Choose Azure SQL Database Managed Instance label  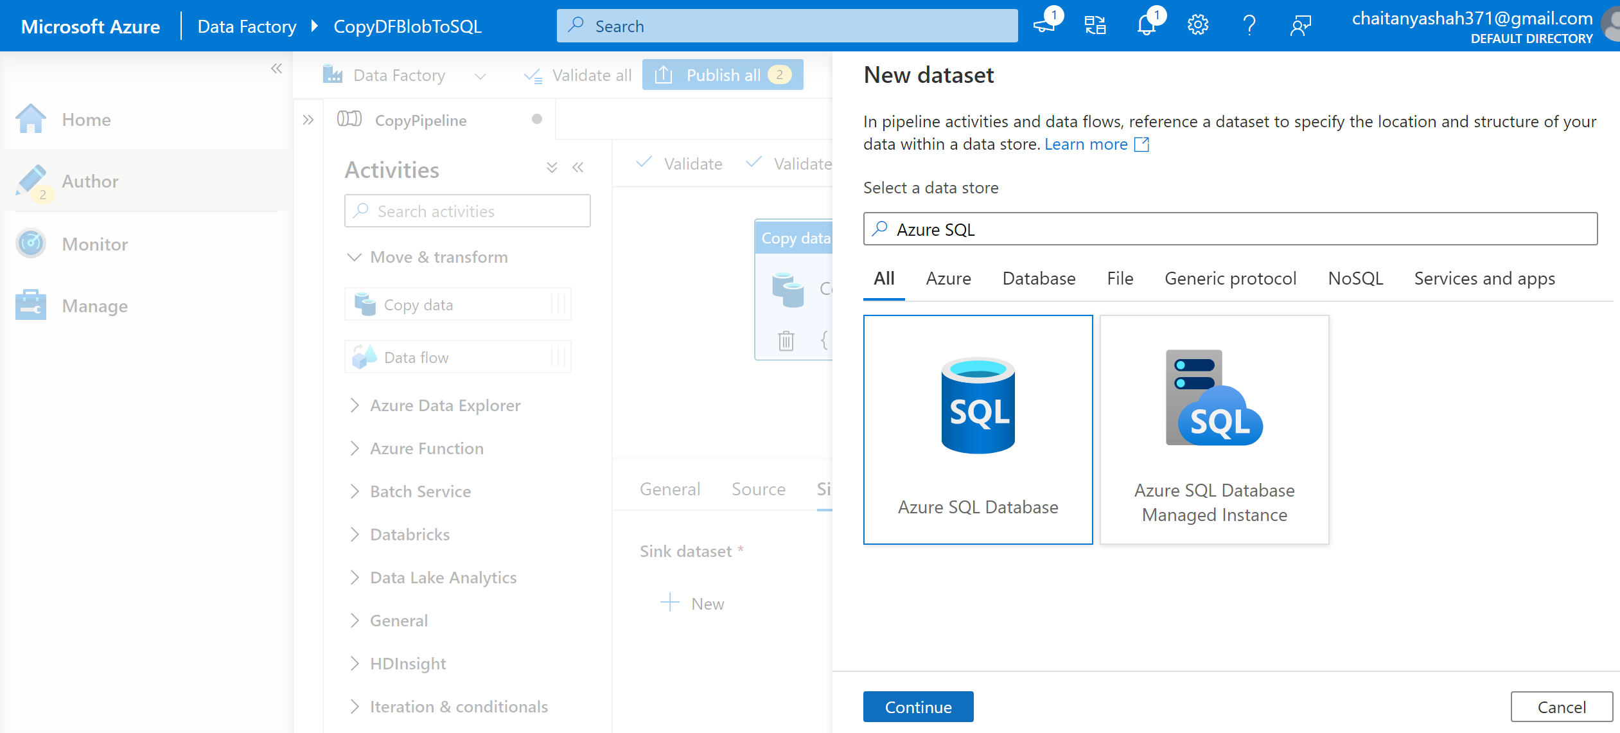click(1214, 502)
